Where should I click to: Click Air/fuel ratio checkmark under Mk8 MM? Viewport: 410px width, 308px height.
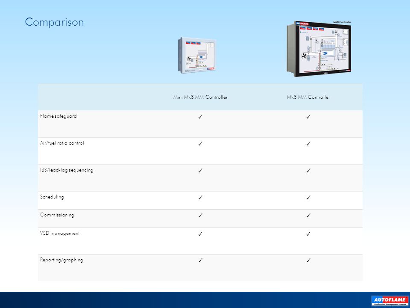pyautogui.click(x=308, y=144)
